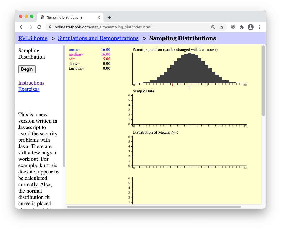The width and height of the screenshot is (281, 229).
Task: Reload the page with refresh icon
Action: click(39, 27)
